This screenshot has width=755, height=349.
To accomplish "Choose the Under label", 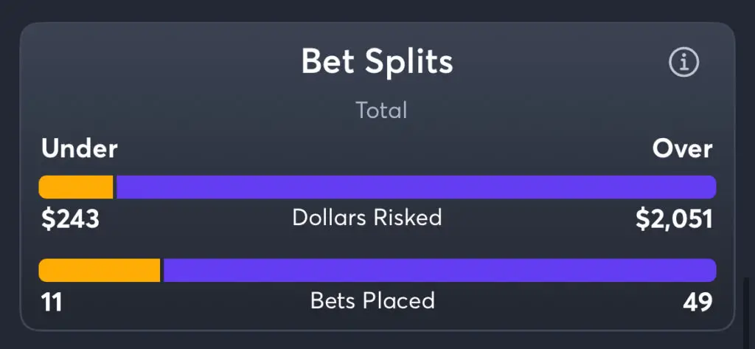I will (x=80, y=149).
